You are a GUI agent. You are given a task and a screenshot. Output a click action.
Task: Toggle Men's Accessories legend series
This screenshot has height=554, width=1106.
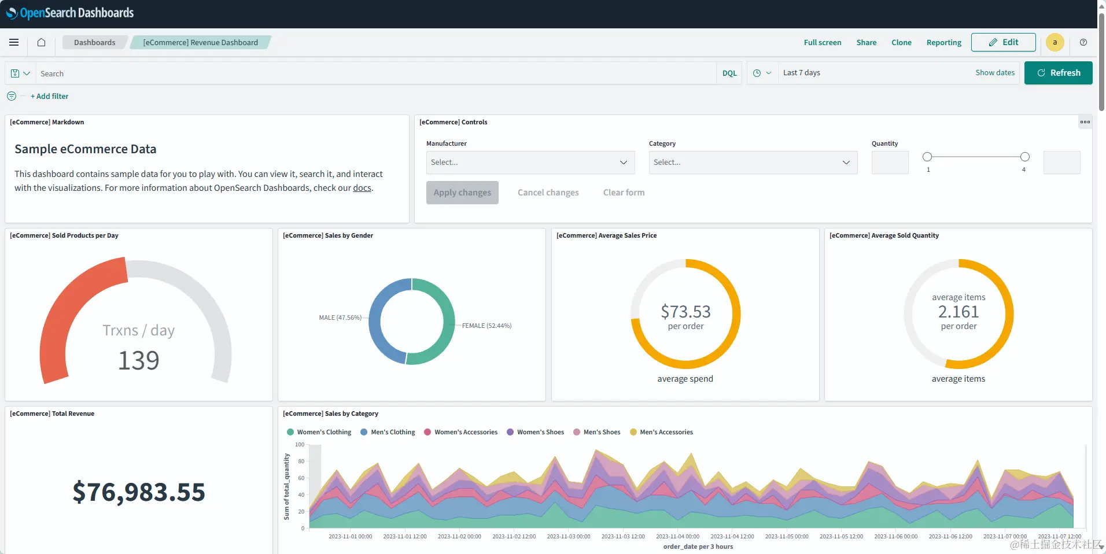(x=661, y=432)
